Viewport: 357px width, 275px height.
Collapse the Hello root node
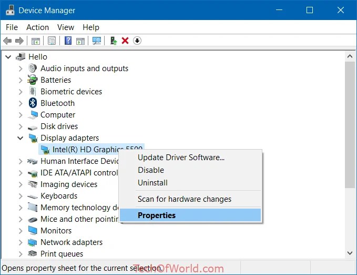pos(8,57)
